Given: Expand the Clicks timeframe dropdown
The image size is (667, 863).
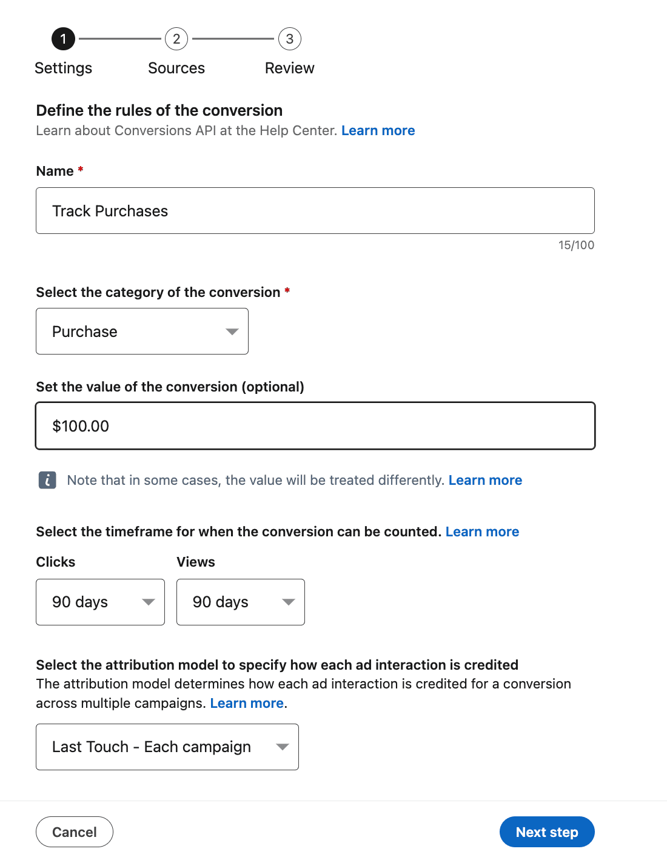Looking at the screenshot, I should pyautogui.click(x=100, y=602).
